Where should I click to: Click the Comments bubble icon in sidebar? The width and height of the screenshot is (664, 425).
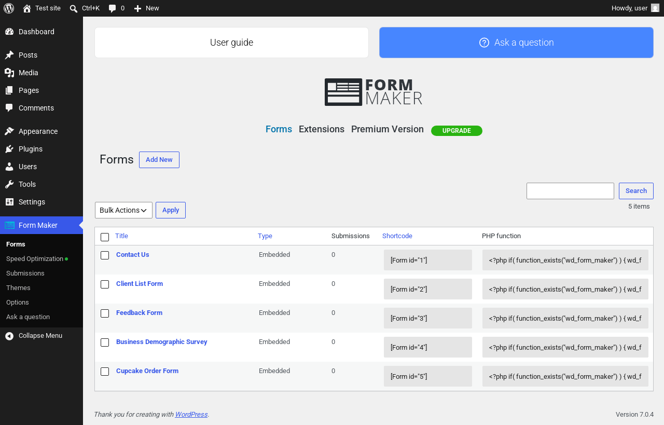(9, 108)
